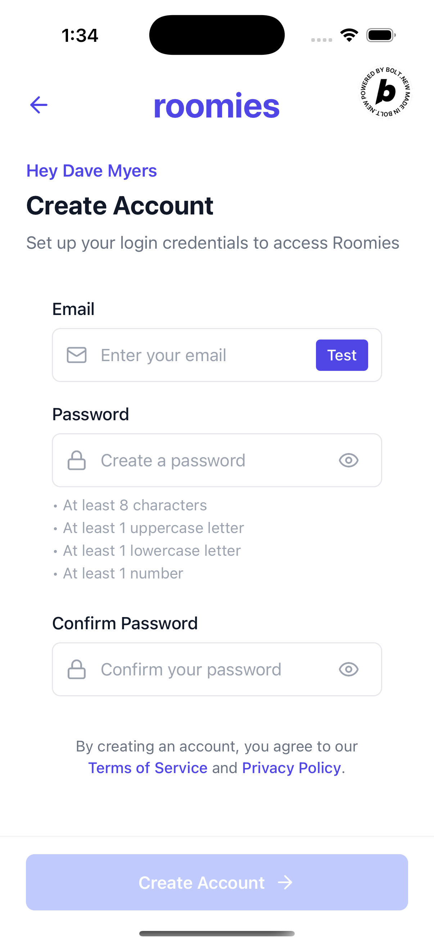This screenshot has height=945, width=434.
Task: Focus the Confirm your password field
Action: click(x=217, y=670)
